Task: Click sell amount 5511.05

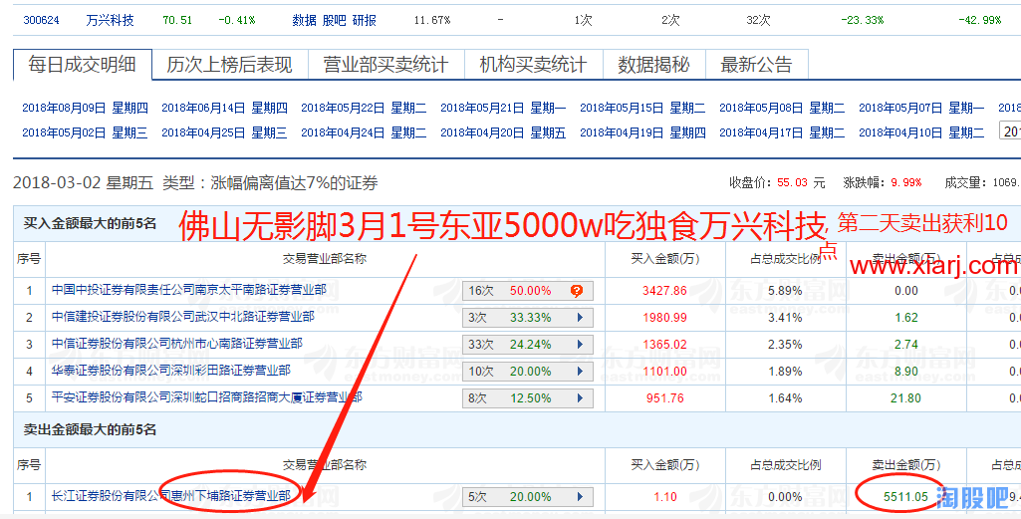Action: (905, 497)
